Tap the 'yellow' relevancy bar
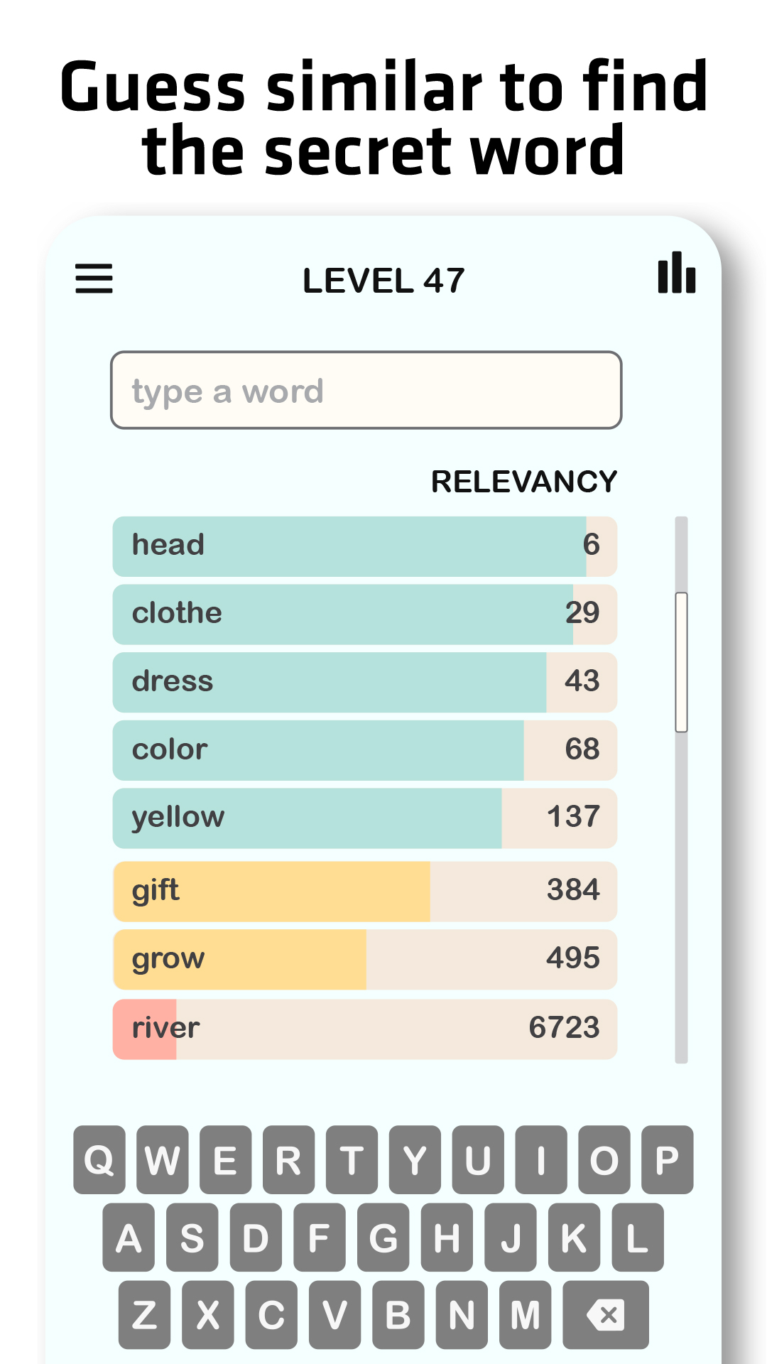The height and width of the screenshot is (1364, 767). coord(364,818)
